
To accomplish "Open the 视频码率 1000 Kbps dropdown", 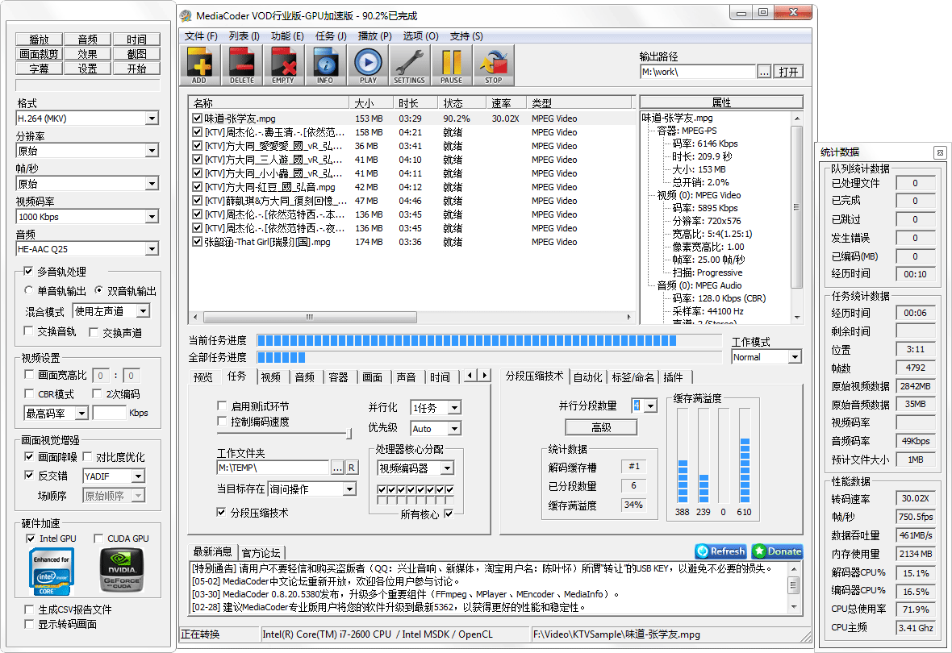I will point(152,216).
